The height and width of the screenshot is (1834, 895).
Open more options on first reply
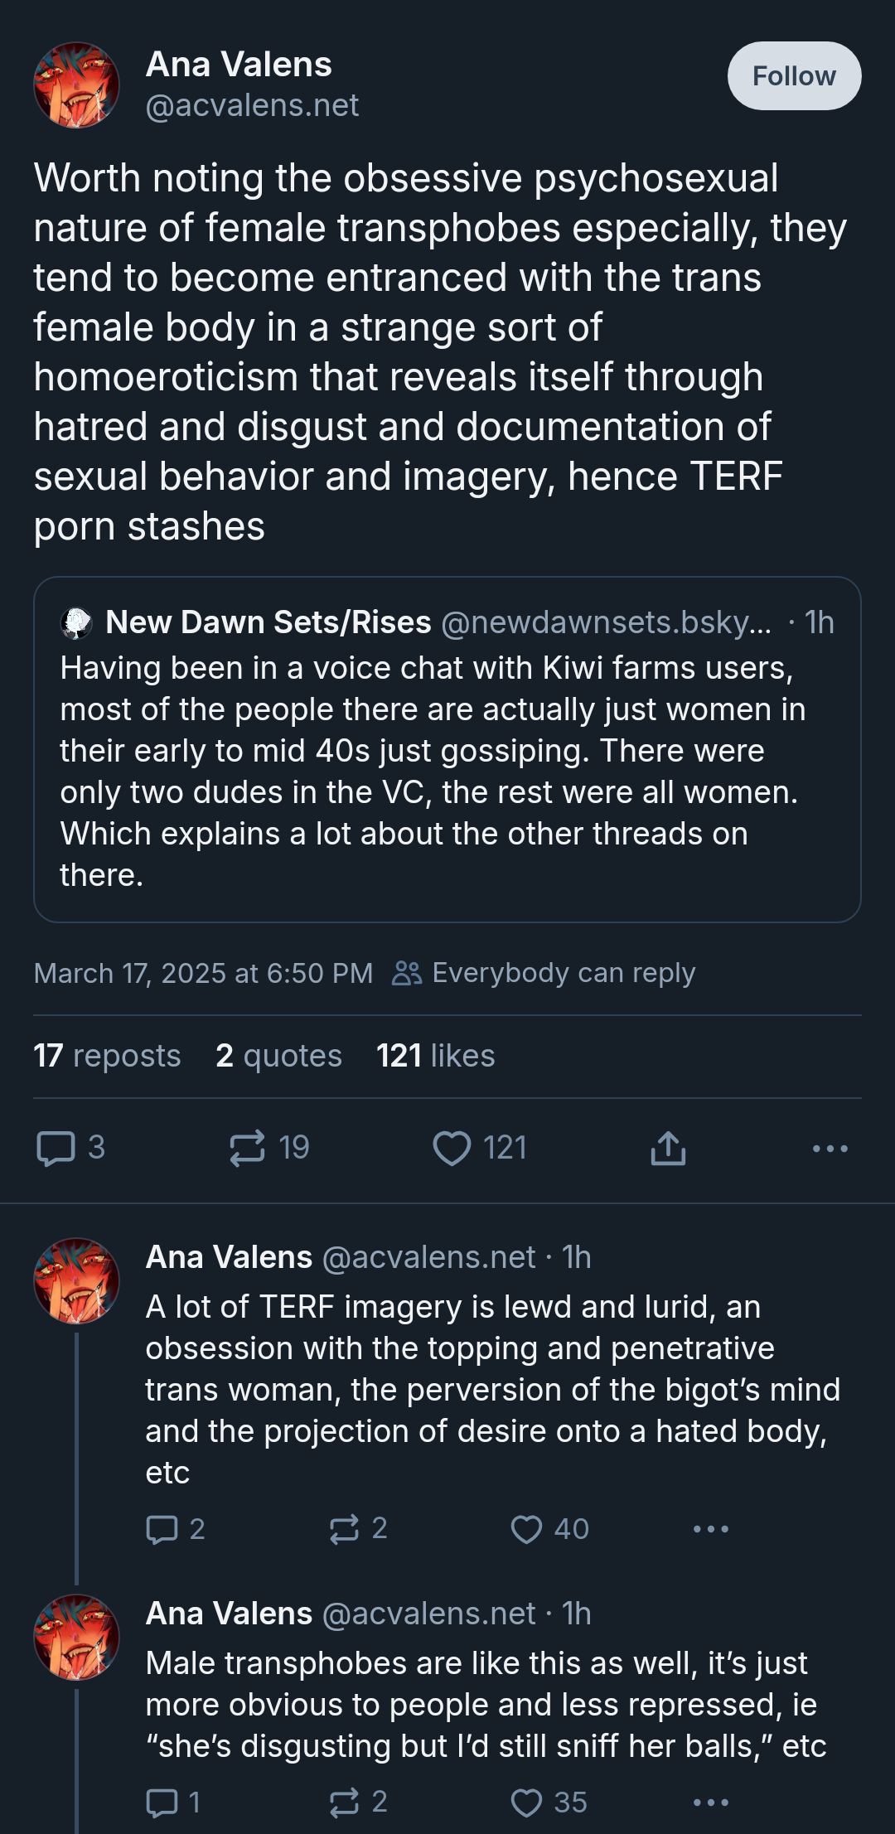click(710, 1528)
